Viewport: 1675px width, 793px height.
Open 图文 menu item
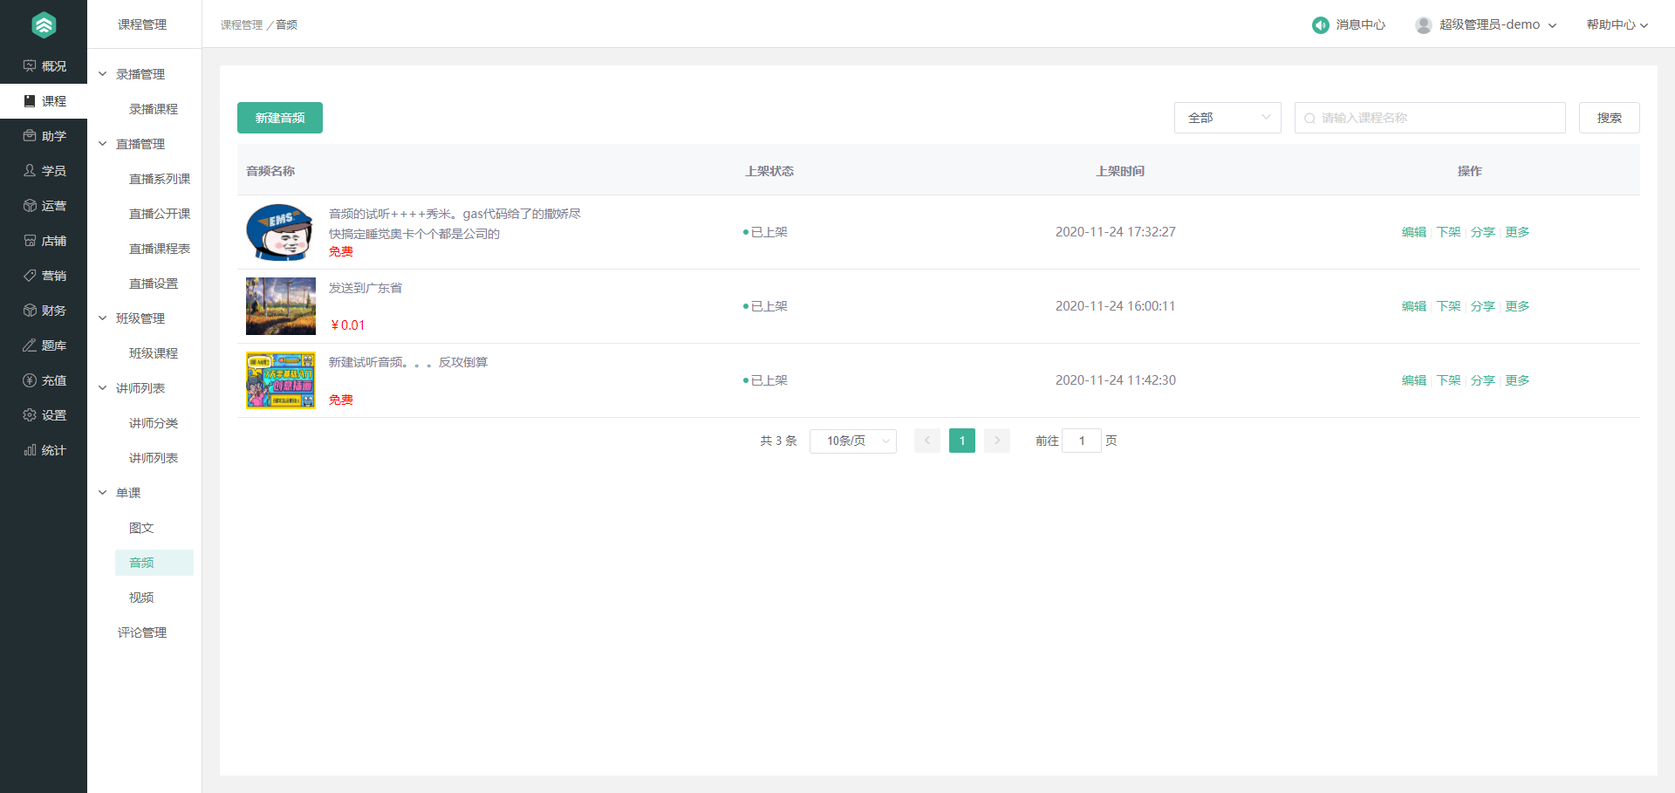141,528
